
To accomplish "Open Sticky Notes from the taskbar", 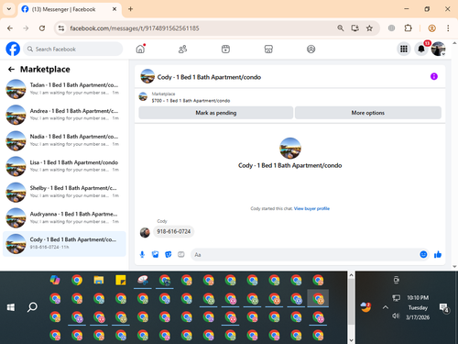I will pyautogui.click(x=121, y=280).
